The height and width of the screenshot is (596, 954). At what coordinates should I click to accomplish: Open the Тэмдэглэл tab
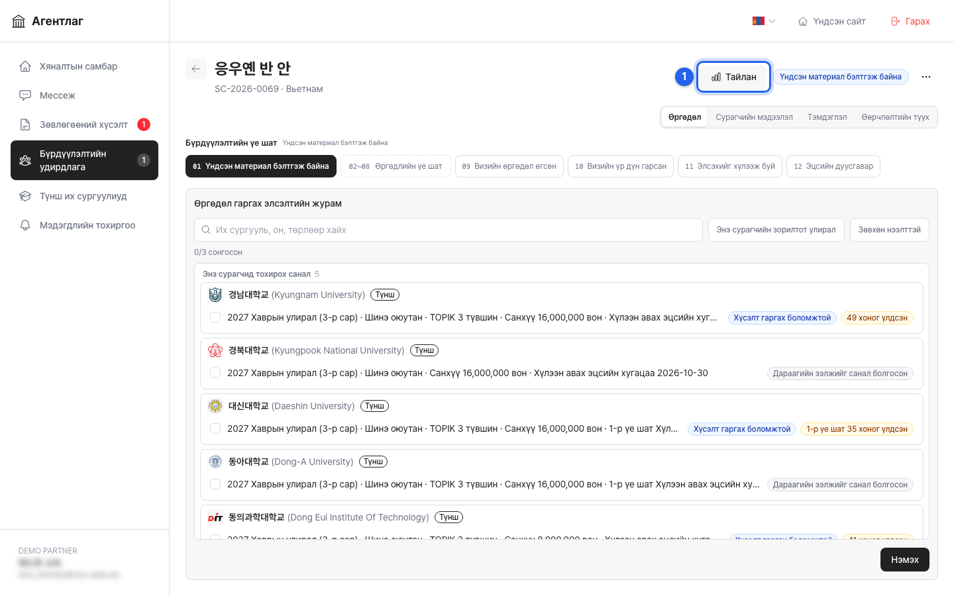click(827, 117)
